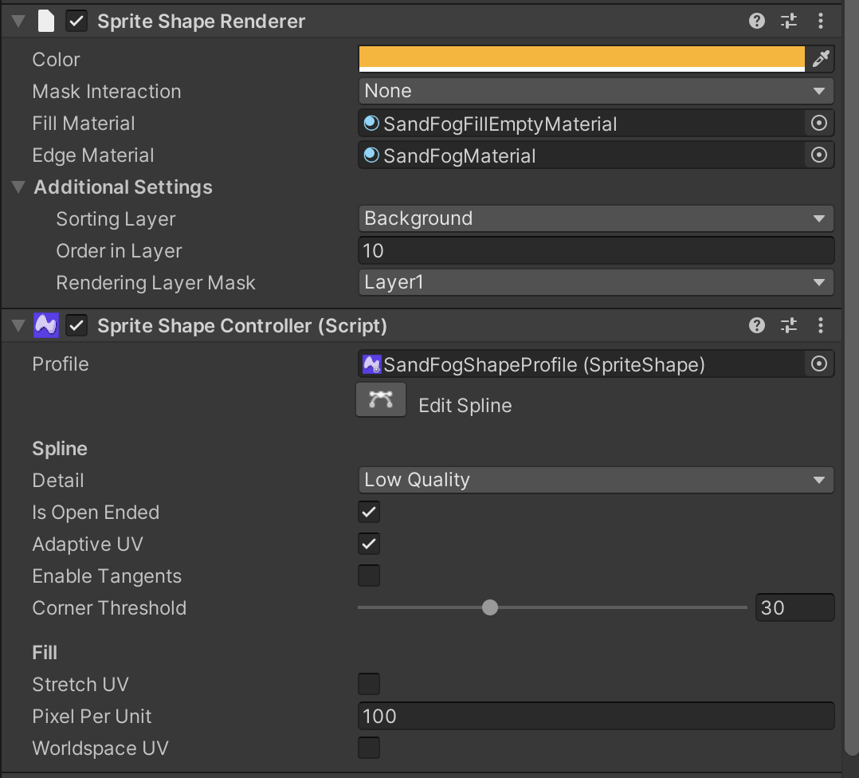This screenshot has width=859, height=778.
Task: Click the Edit Spline button
Action: tap(381, 400)
